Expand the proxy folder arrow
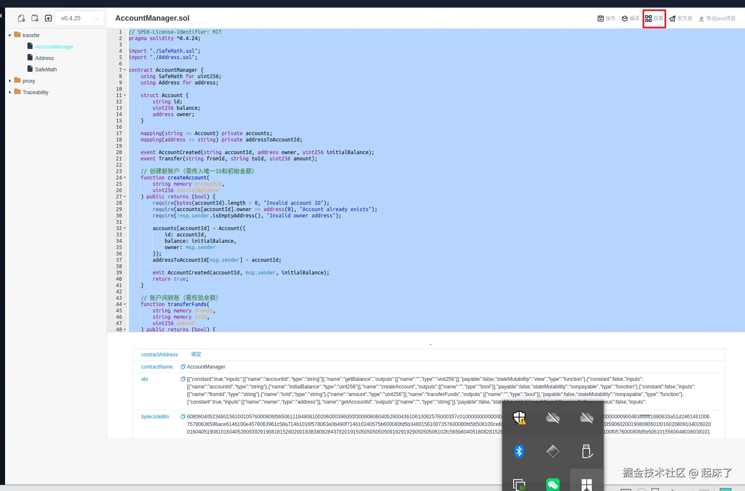Image resolution: width=745 pixels, height=491 pixels. pyautogui.click(x=10, y=81)
